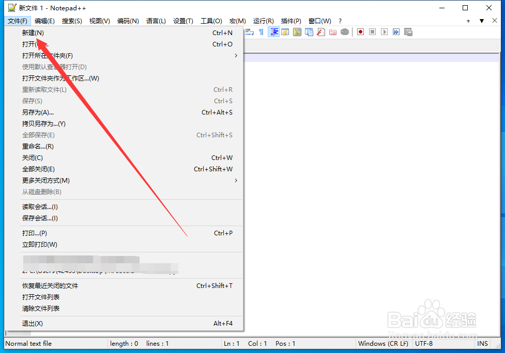The width and height of the screenshot is (505, 353).
Task: Select 拷贝另存为...(Y) menu entry
Action: click(x=124, y=124)
